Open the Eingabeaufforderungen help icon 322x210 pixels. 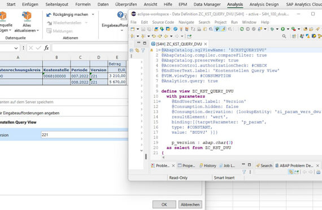pos(122,15)
